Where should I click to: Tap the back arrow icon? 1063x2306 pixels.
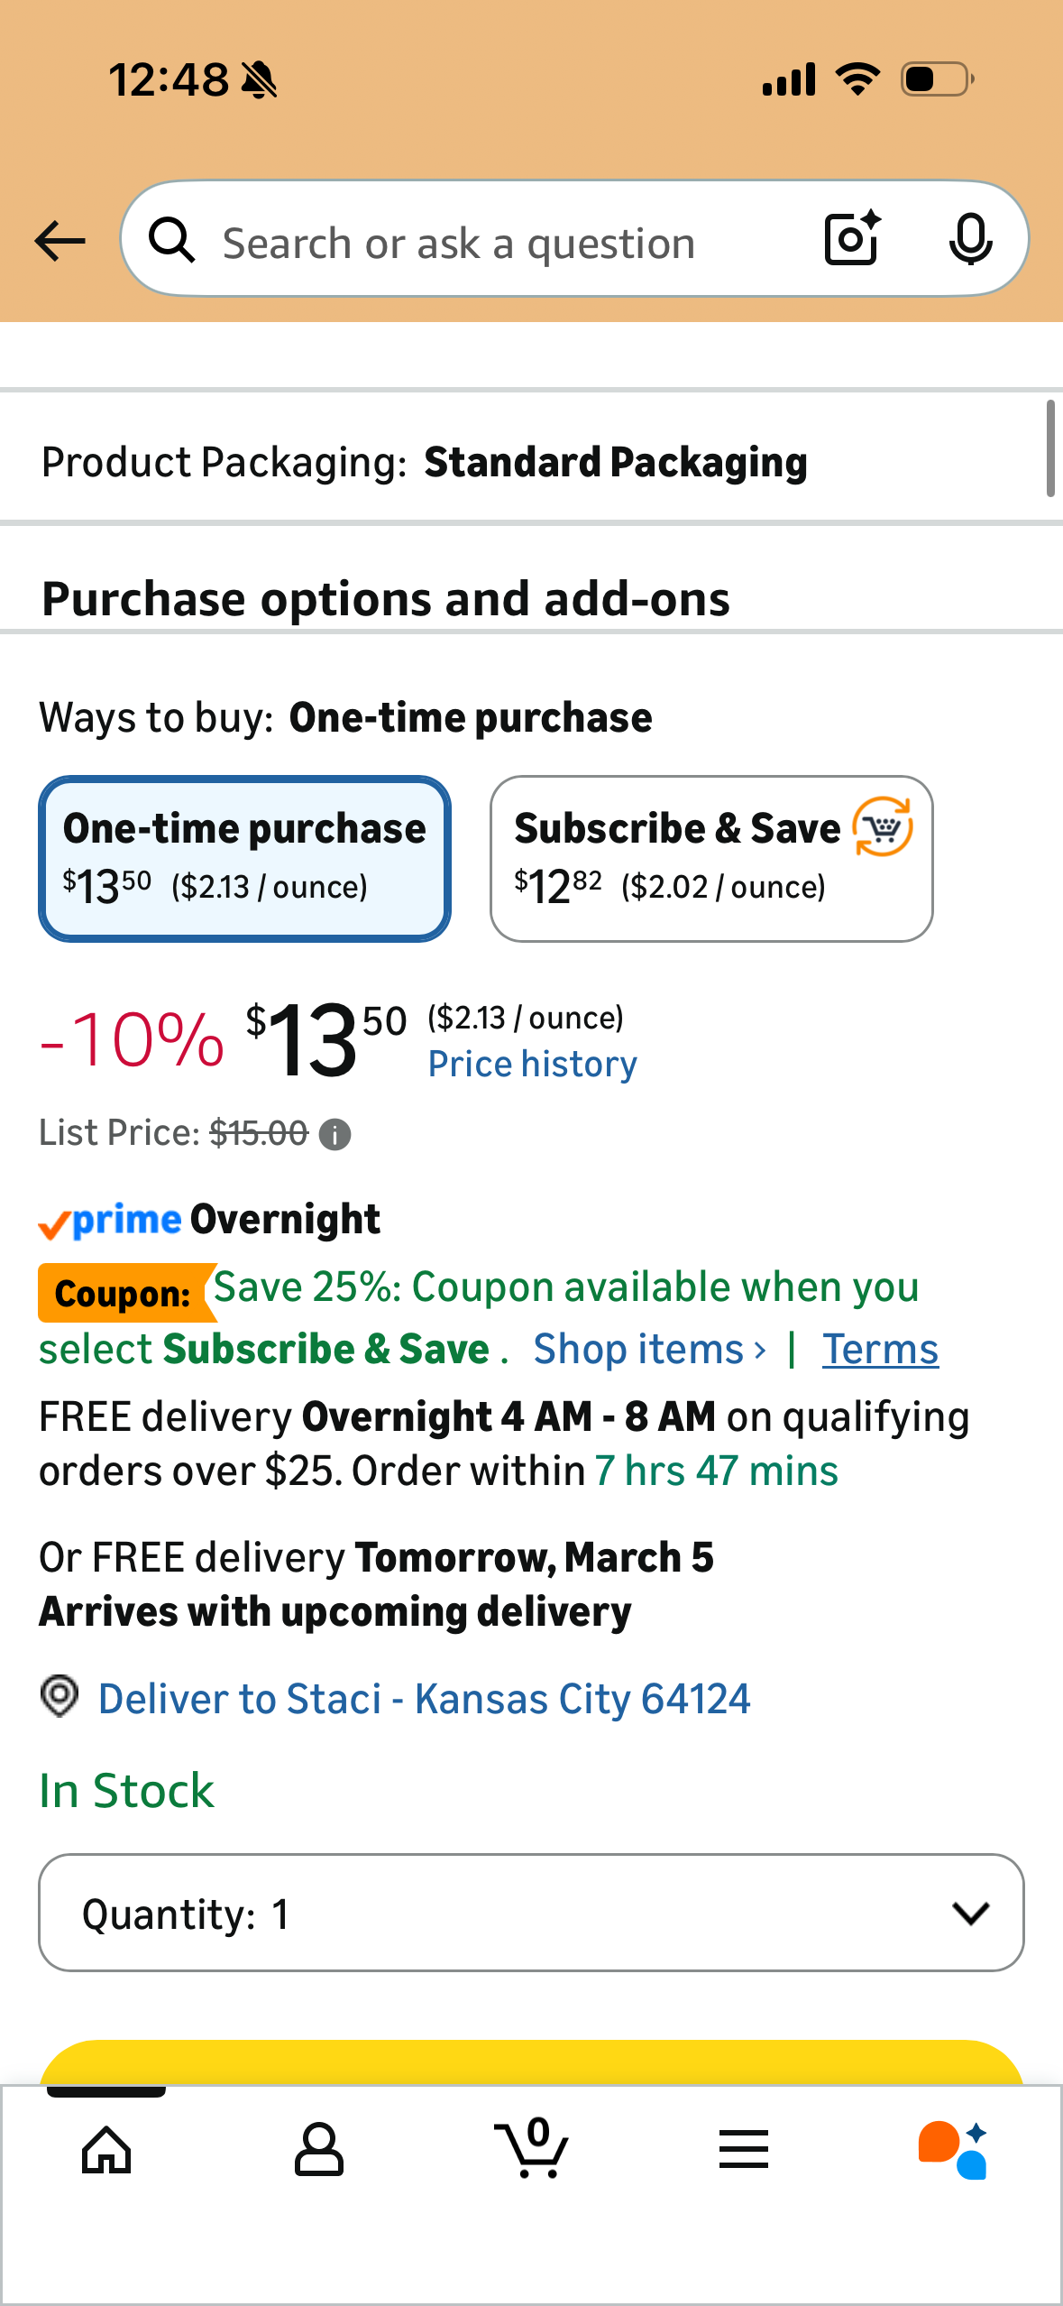[x=60, y=241]
